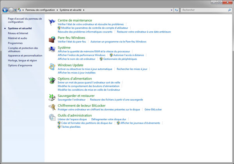
Task: Click the greyed forward arrow button
Action: (11, 10)
